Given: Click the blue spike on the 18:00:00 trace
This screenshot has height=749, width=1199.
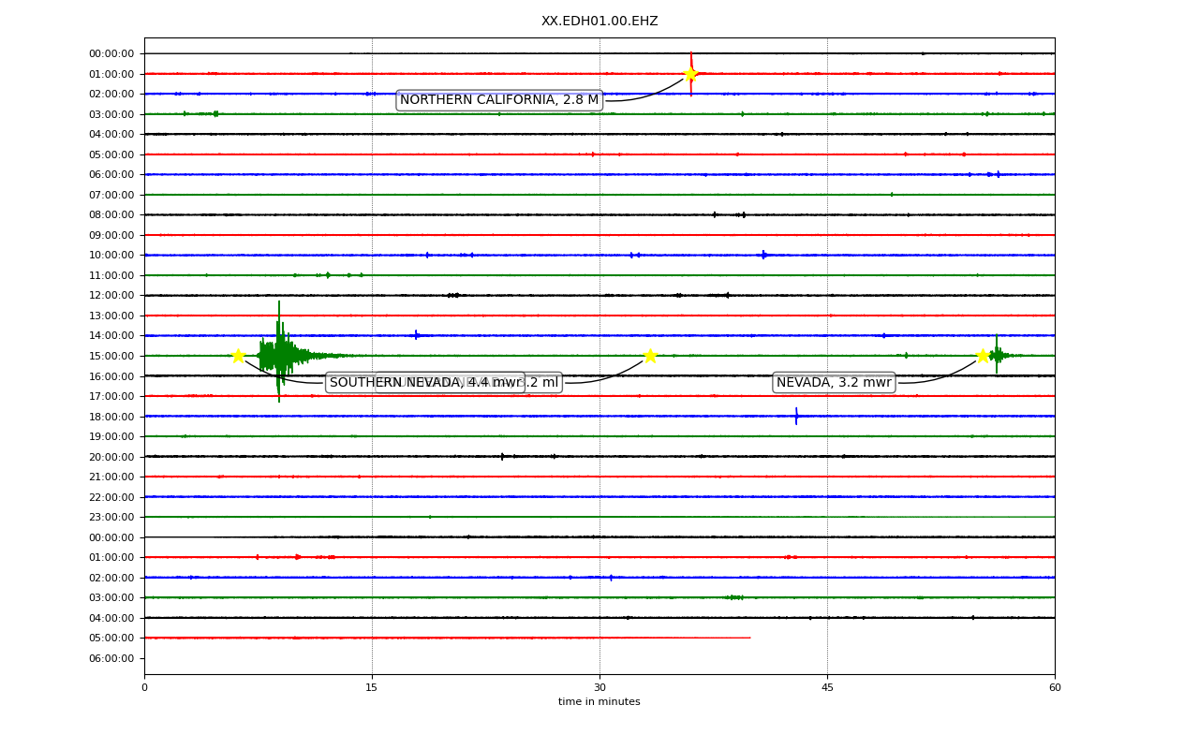Looking at the screenshot, I should [796, 416].
